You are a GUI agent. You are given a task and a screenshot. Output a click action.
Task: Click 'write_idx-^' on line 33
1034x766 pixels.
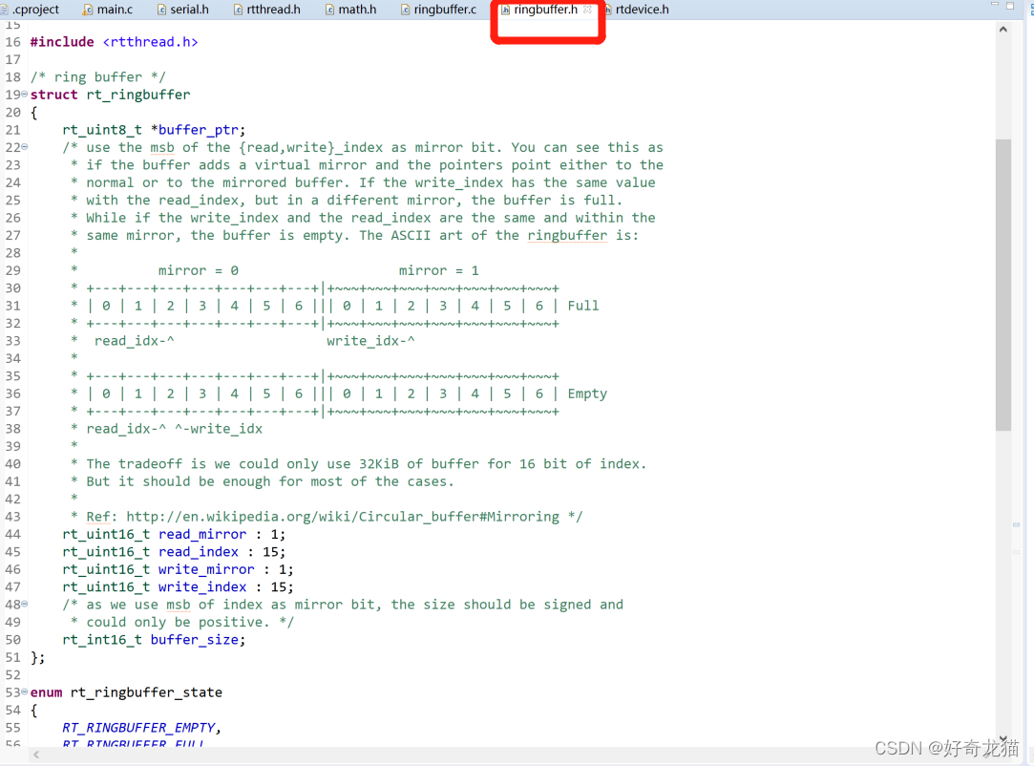(371, 340)
